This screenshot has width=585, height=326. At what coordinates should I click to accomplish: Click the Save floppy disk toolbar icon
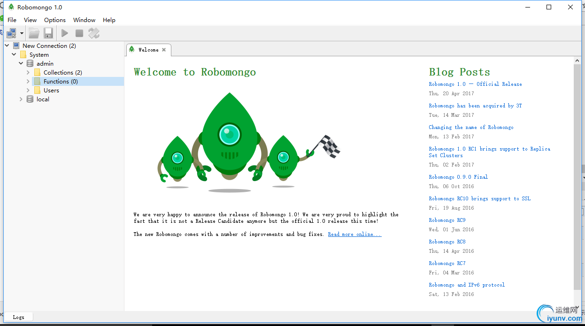tap(48, 33)
